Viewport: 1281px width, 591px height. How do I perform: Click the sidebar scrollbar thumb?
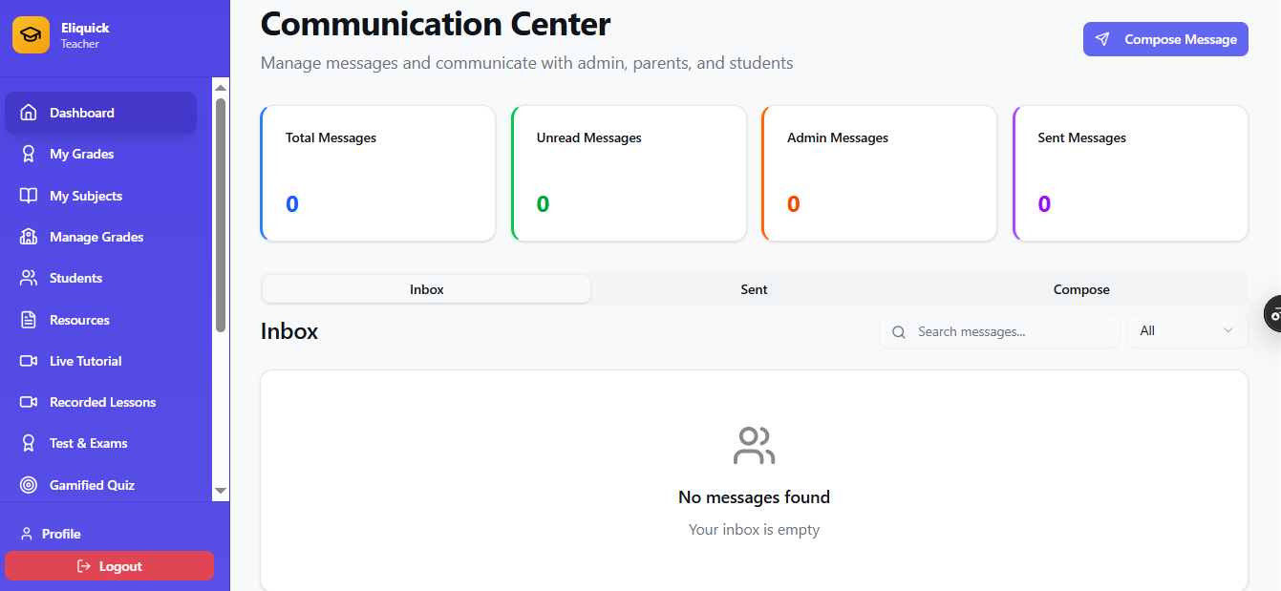tap(221, 215)
